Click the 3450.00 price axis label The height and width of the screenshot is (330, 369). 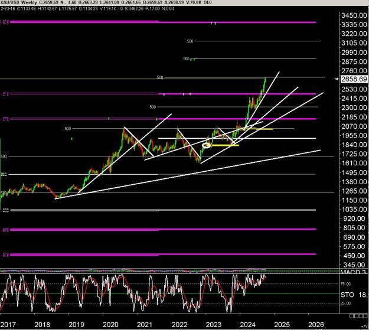(354, 15)
